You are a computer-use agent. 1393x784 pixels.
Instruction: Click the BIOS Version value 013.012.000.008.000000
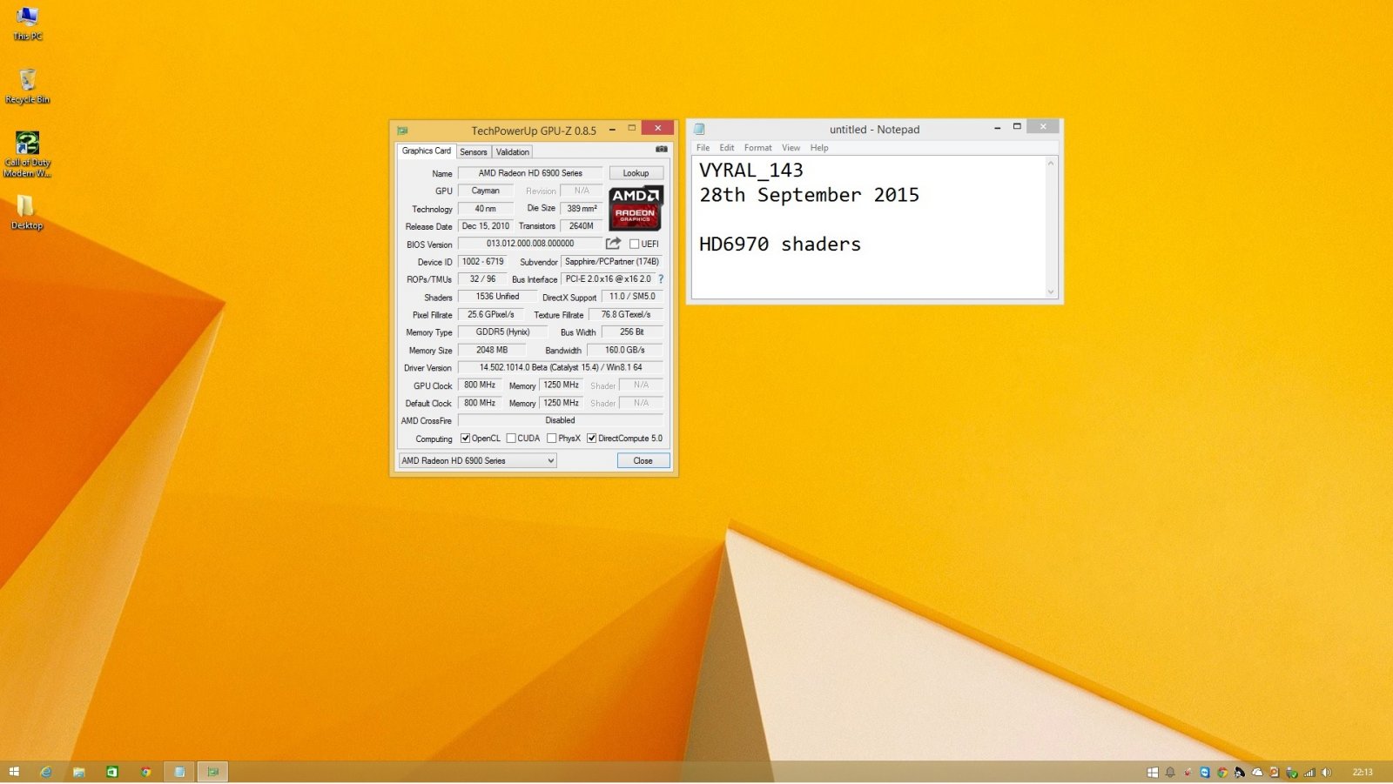click(x=530, y=244)
